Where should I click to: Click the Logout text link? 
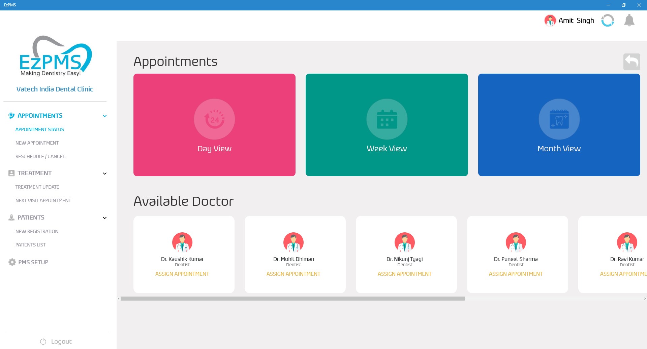coord(61,342)
